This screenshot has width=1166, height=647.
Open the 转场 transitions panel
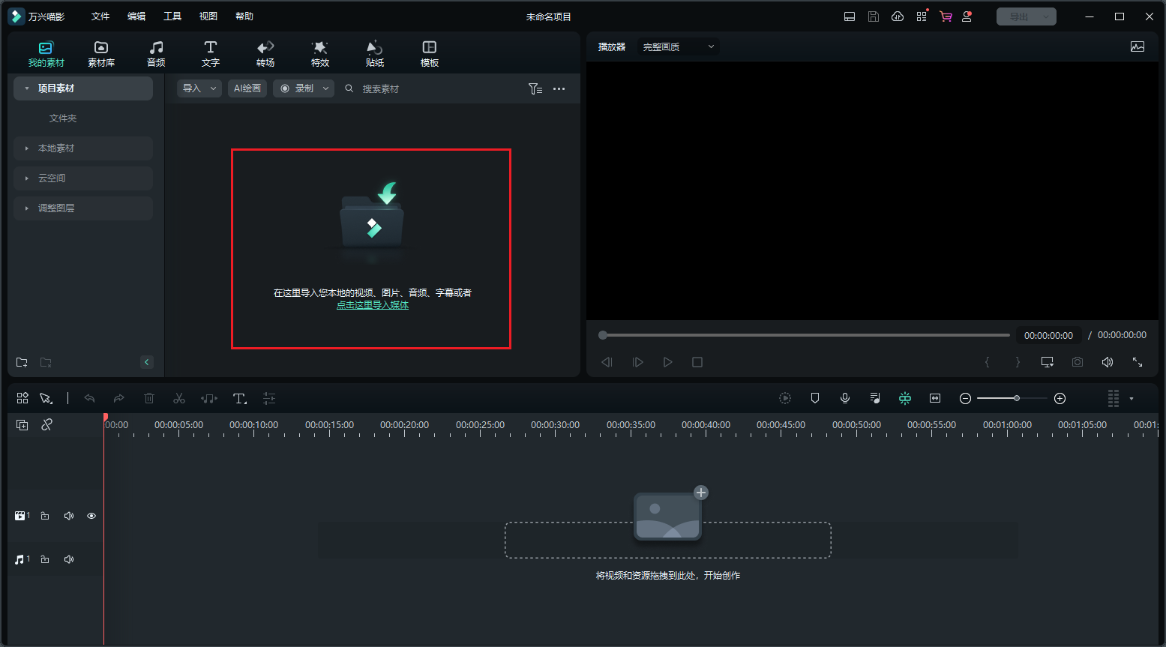(265, 54)
